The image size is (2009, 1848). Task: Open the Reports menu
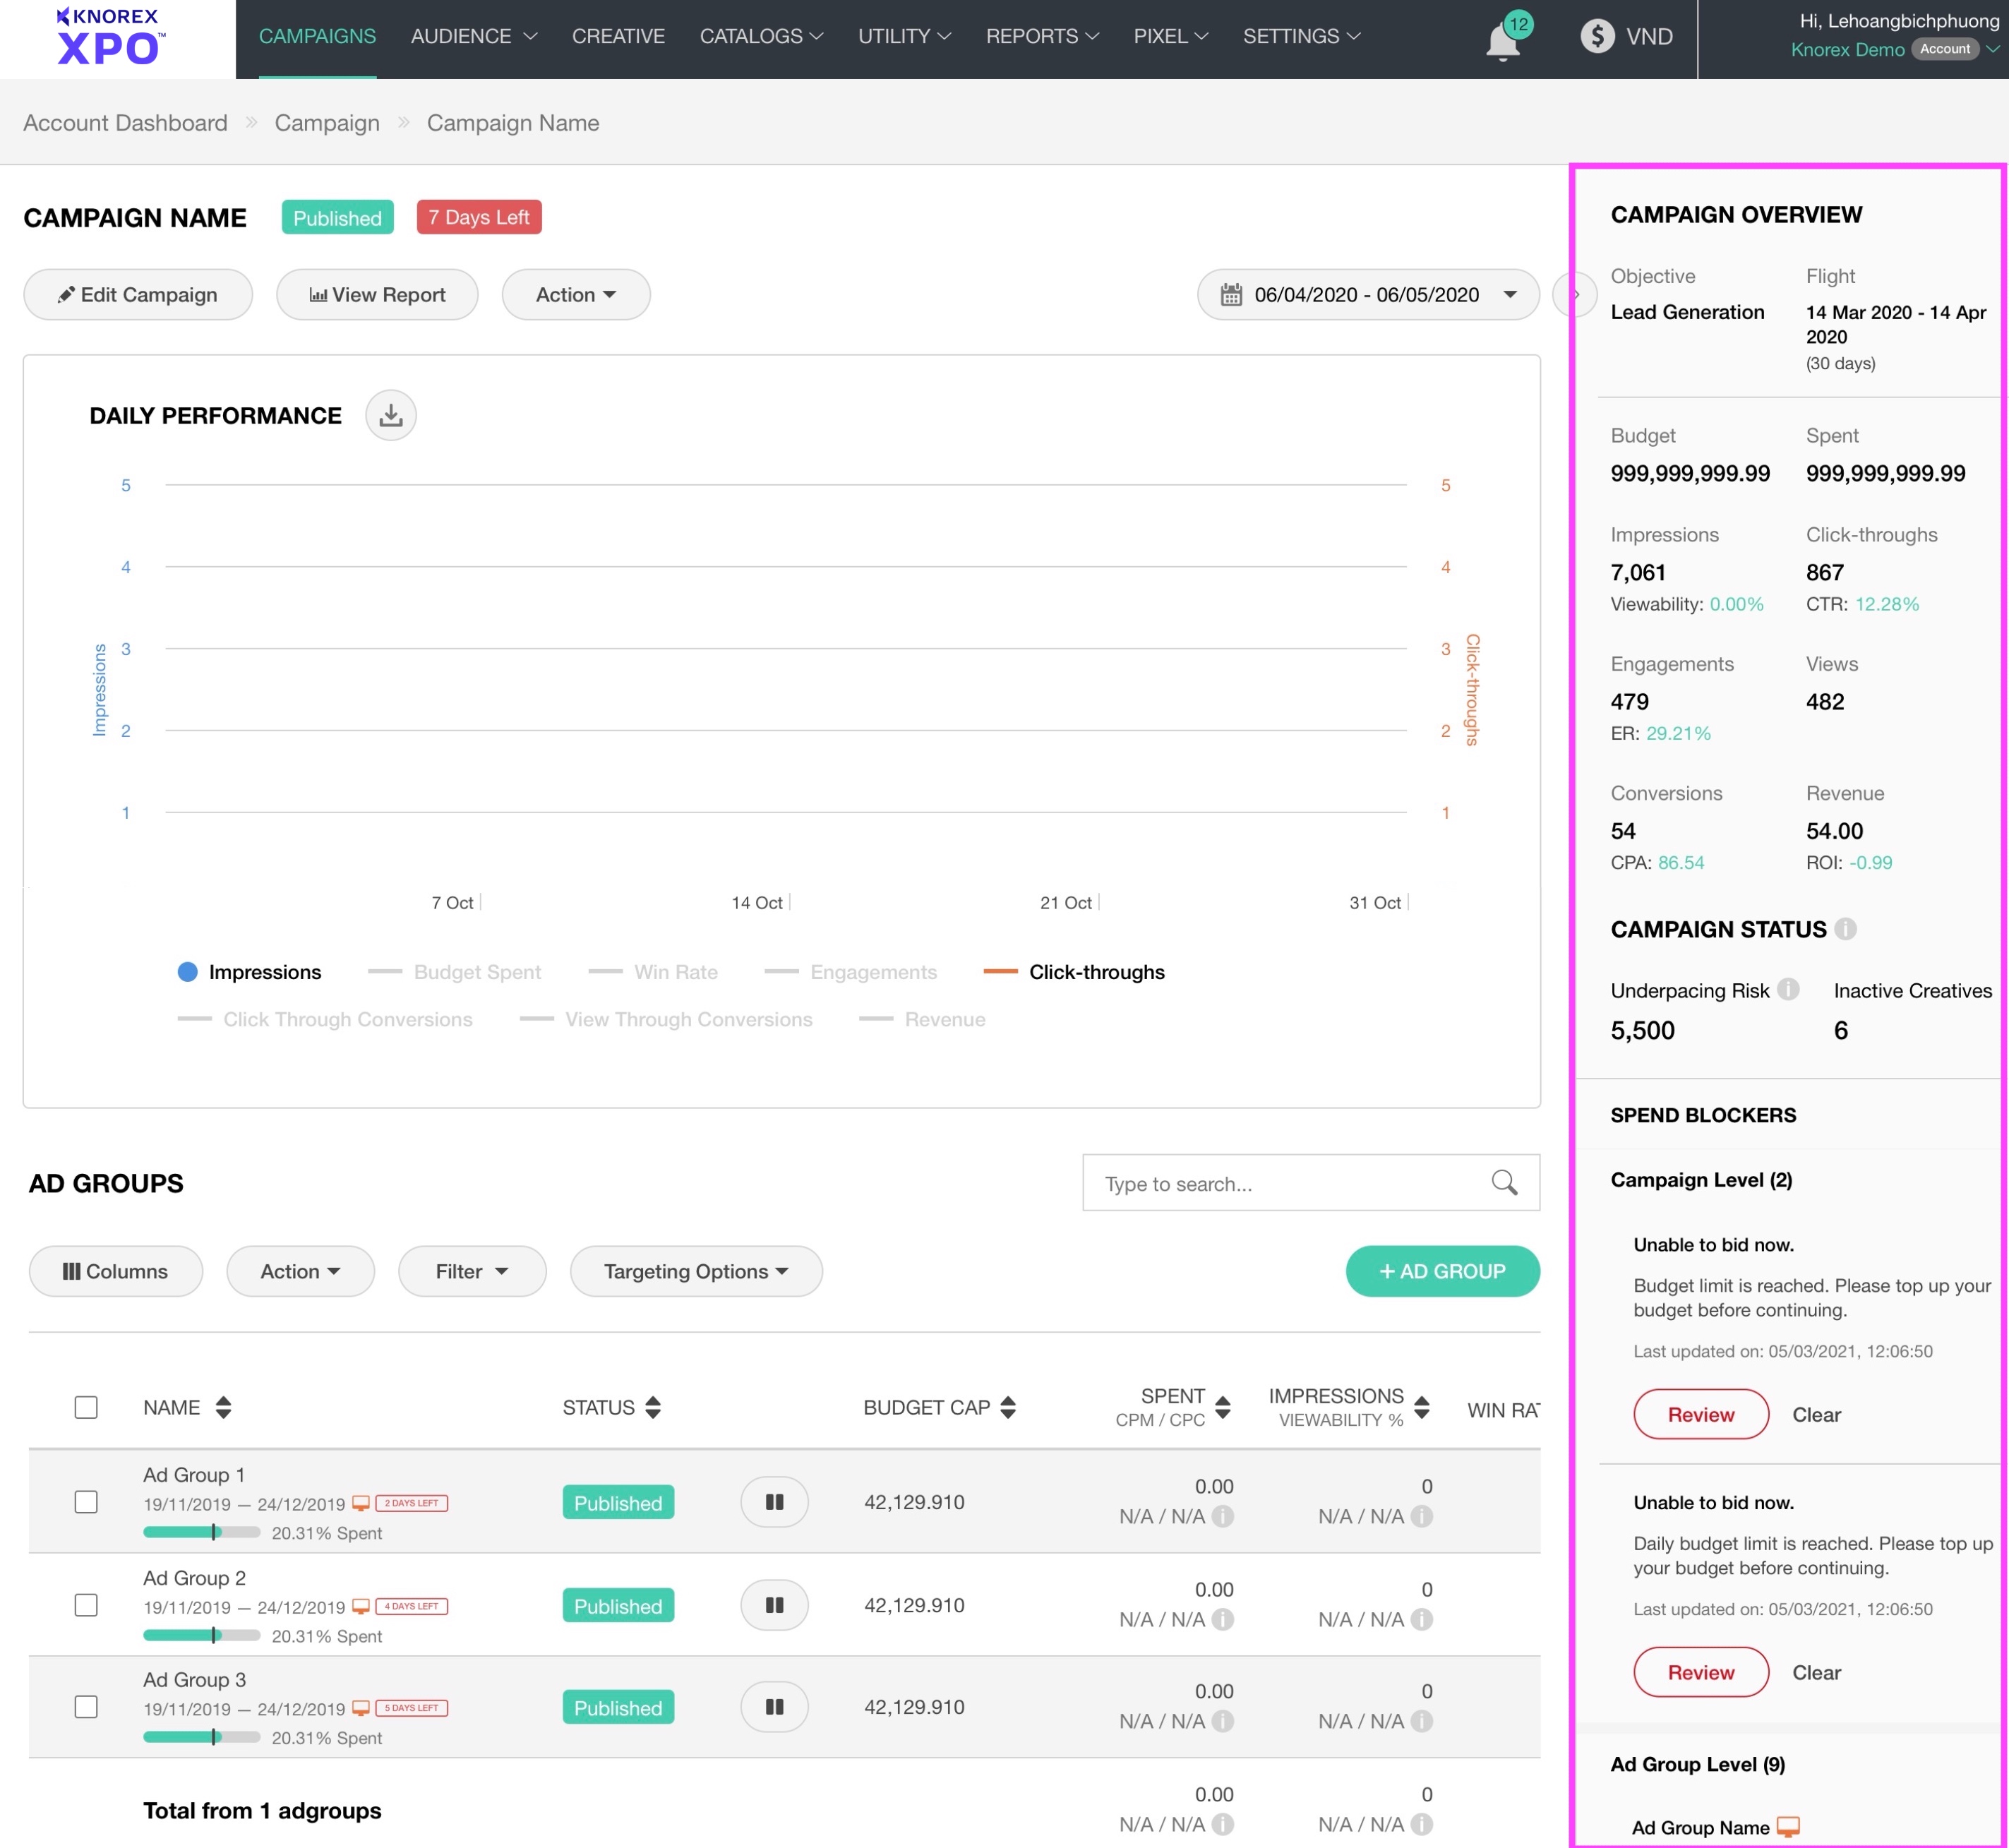[x=1041, y=36]
